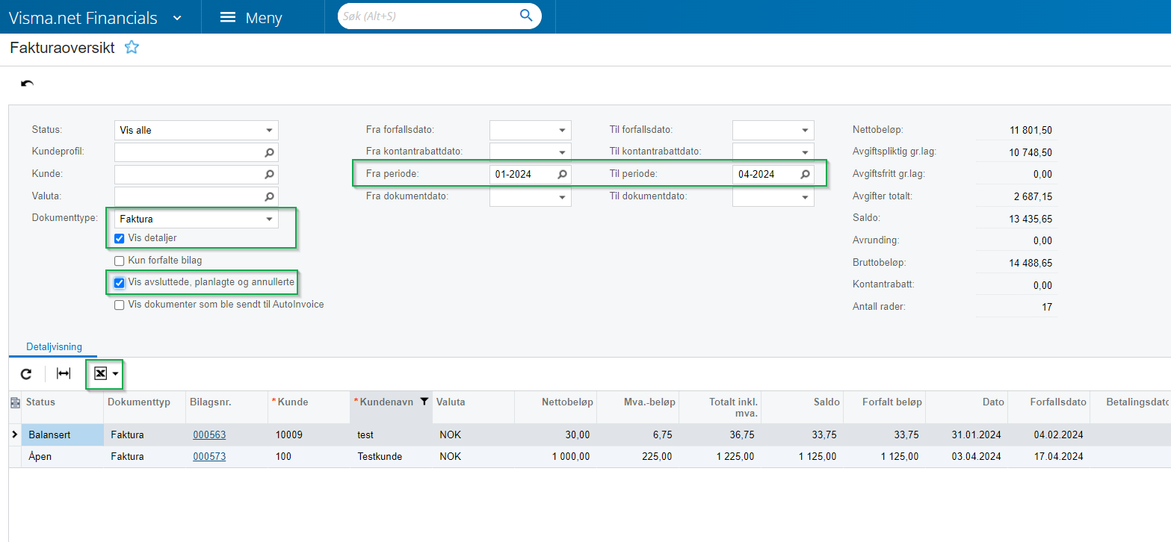Open invoice link 000563
Image resolution: width=1171 pixels, height=542 pixels.
click(209, 434)
